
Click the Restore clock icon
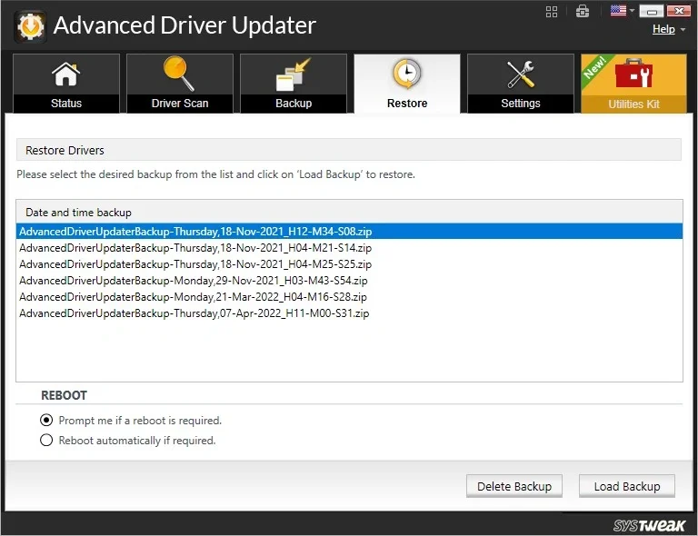coord(407,74)
